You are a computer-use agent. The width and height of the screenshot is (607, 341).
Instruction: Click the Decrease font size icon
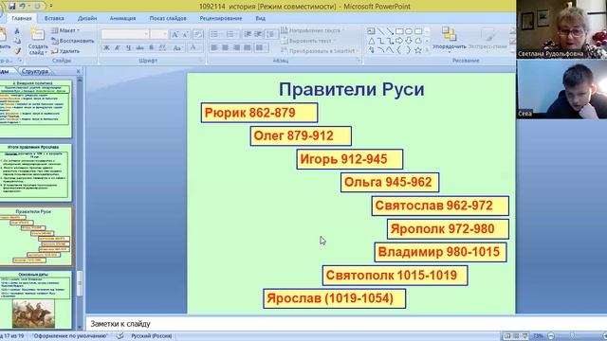(x=186, y=34)
